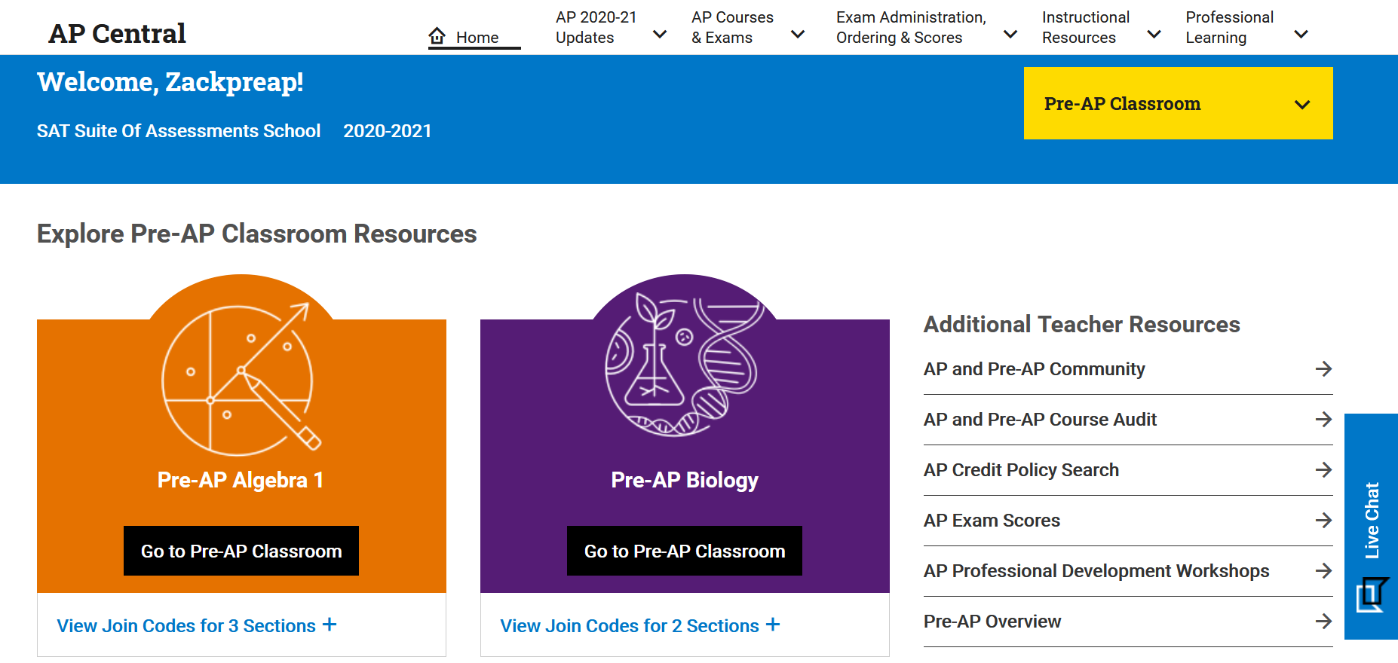Expand the Professional Learning menu chevron
1398x663 pixels.
1301,34
